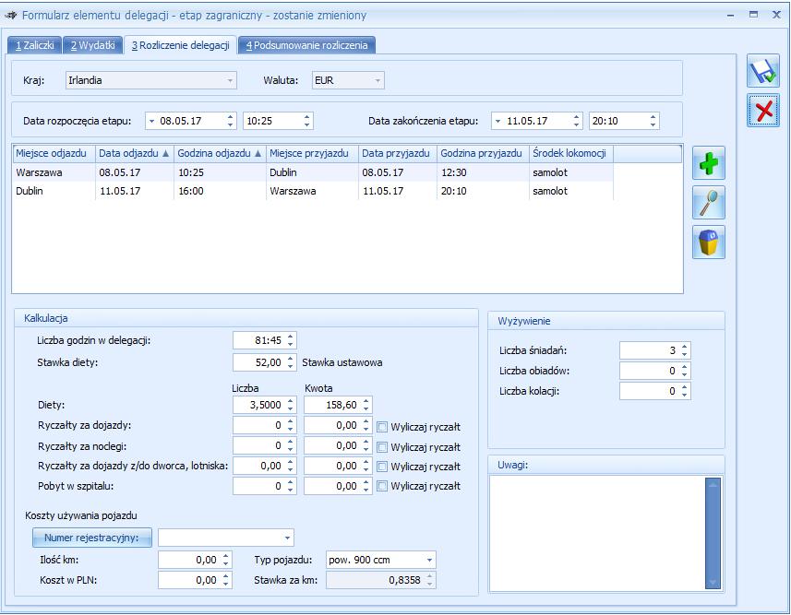The image size is (791, 615).
Task: Switch to the 1 Zaliczki tab
Action: (34, 45)
